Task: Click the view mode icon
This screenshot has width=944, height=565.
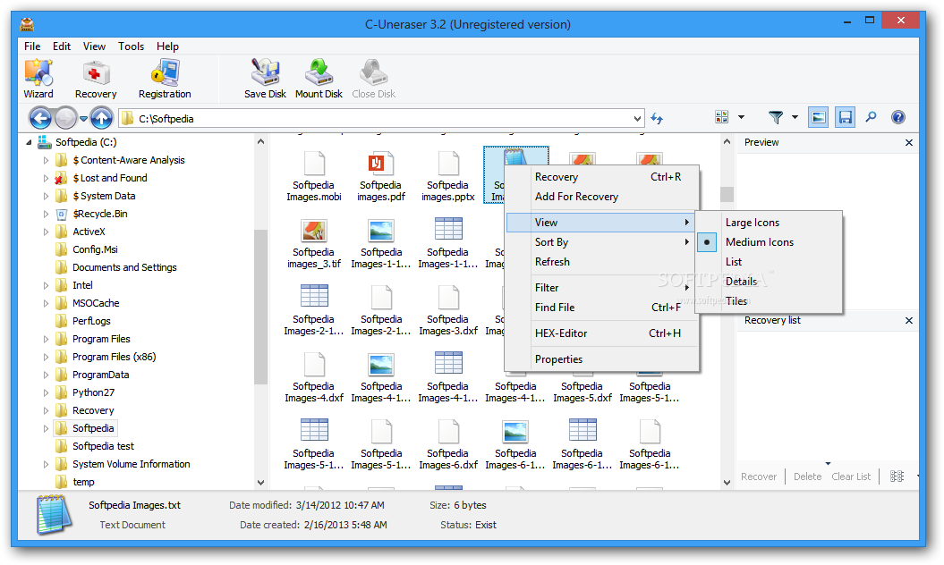Action: point(721,117)
